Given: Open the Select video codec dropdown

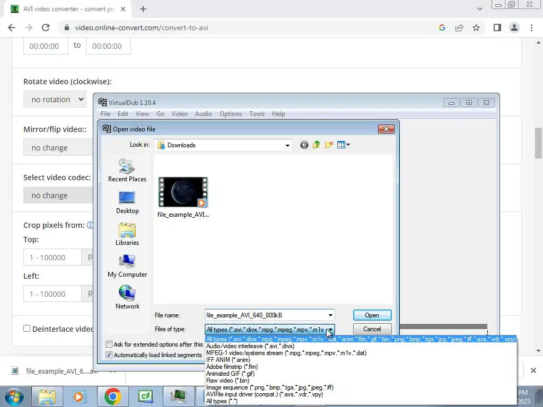Looking at the screenshot, I should point(58,196).
